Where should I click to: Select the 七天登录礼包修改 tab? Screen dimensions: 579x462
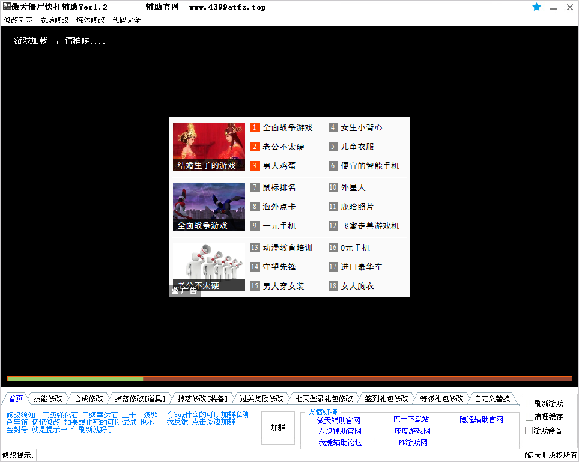click(x=324, y=398)
